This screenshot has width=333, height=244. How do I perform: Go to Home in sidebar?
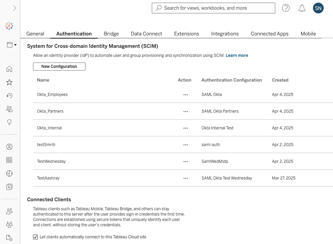[9, 69]
